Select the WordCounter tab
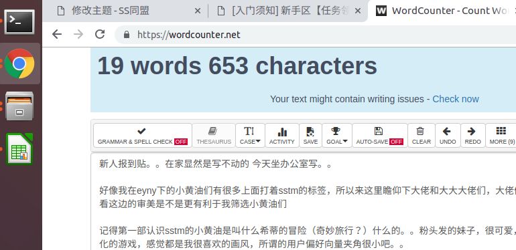516x250 pixels. point(443,11)
